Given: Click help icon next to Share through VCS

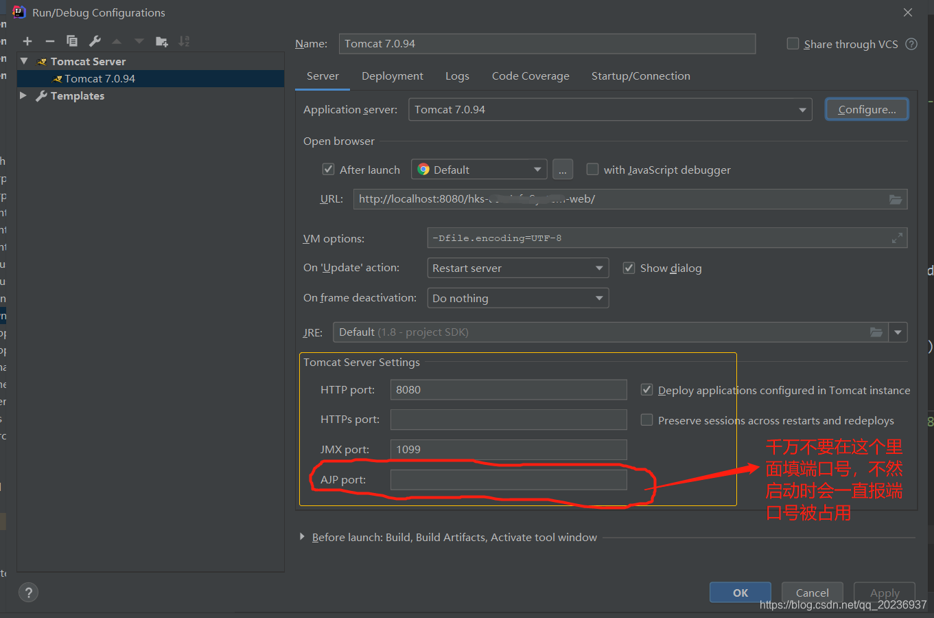Looking at the screenshot, I should coord(911,44).
